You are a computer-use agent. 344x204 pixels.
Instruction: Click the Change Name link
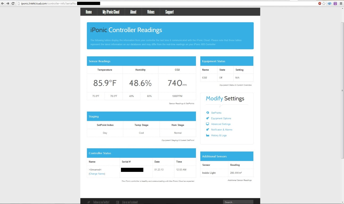97,174
